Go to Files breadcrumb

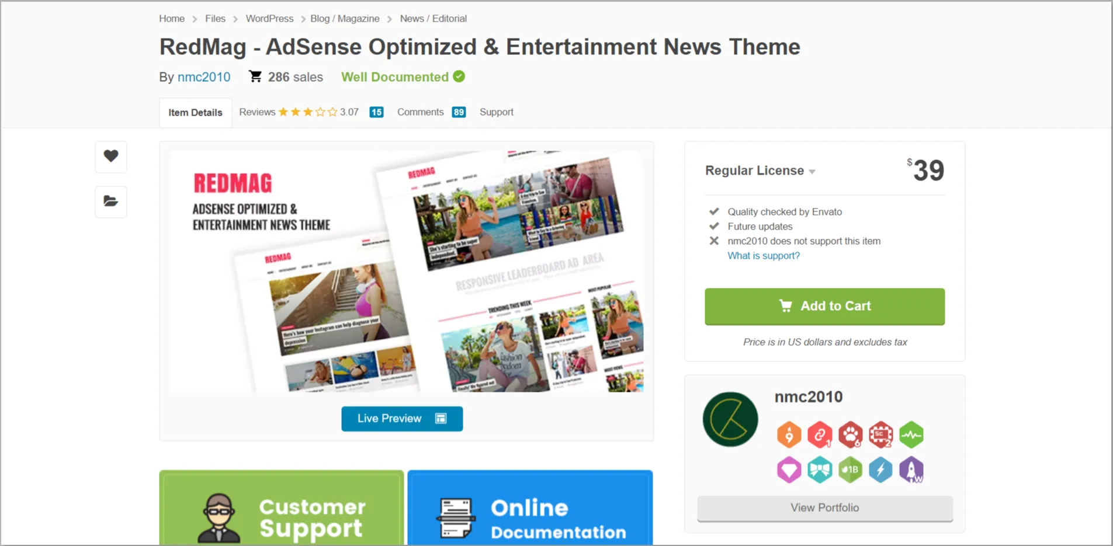(215, 19)
